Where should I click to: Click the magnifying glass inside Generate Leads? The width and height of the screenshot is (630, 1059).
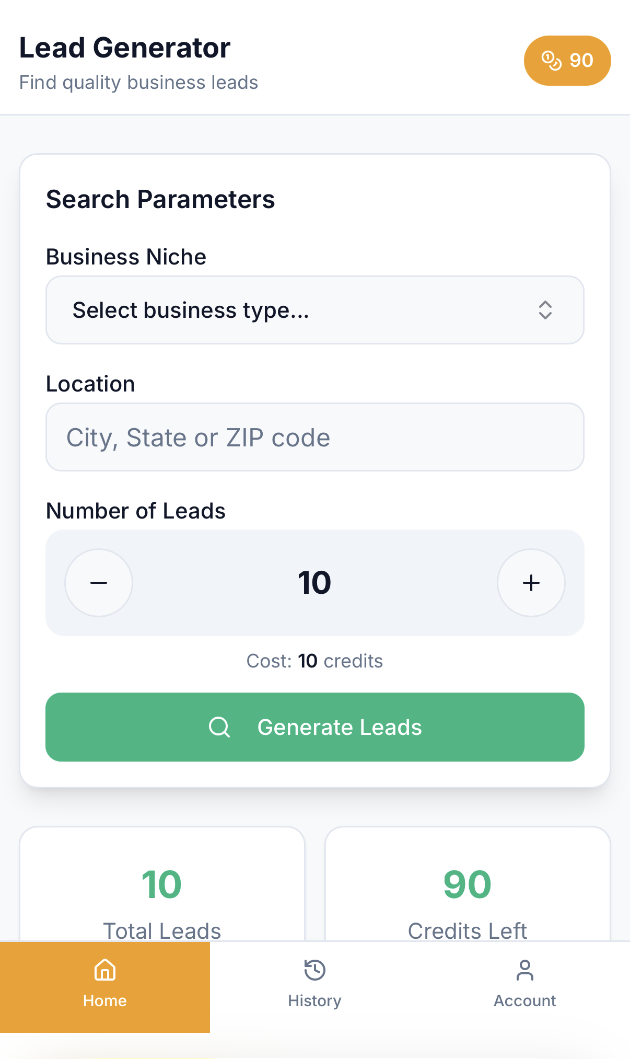219,727
